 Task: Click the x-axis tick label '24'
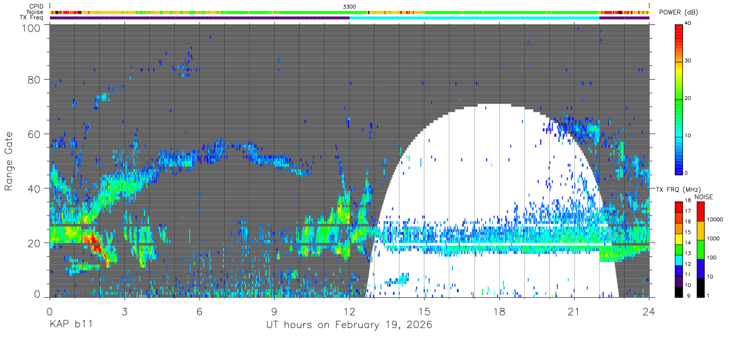coord(649,311)
